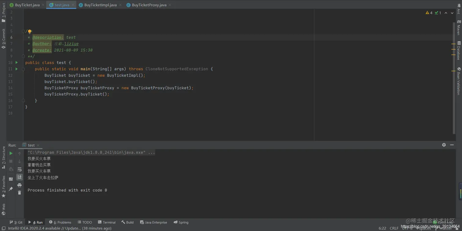Image resolution: width=462 pixels, height=231 pixels.
Task: Toggle Soft-Wrap in the Run console
Action: 20,169
